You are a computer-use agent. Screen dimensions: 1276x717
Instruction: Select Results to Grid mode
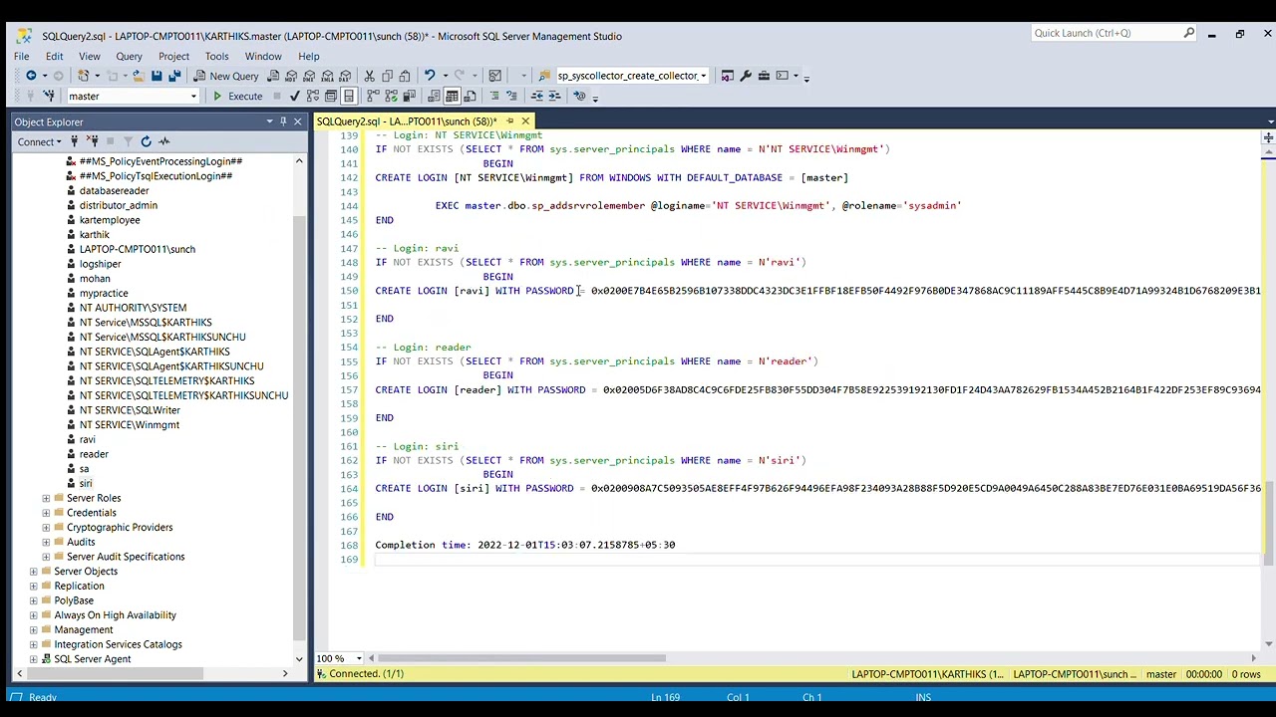pyautogui.click(x=452, y=97)
